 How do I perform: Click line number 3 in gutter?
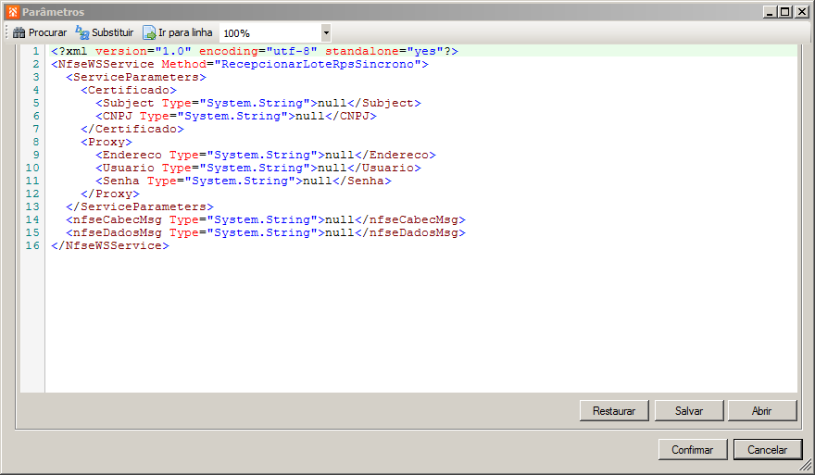[36, 77]
